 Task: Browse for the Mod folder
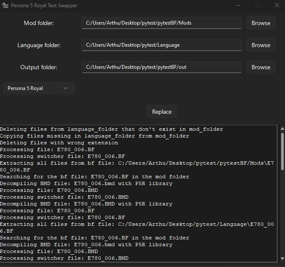click(260, 23)
